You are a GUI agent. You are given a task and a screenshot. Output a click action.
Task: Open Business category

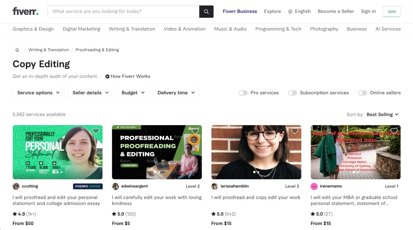click(x=357, y=29)
